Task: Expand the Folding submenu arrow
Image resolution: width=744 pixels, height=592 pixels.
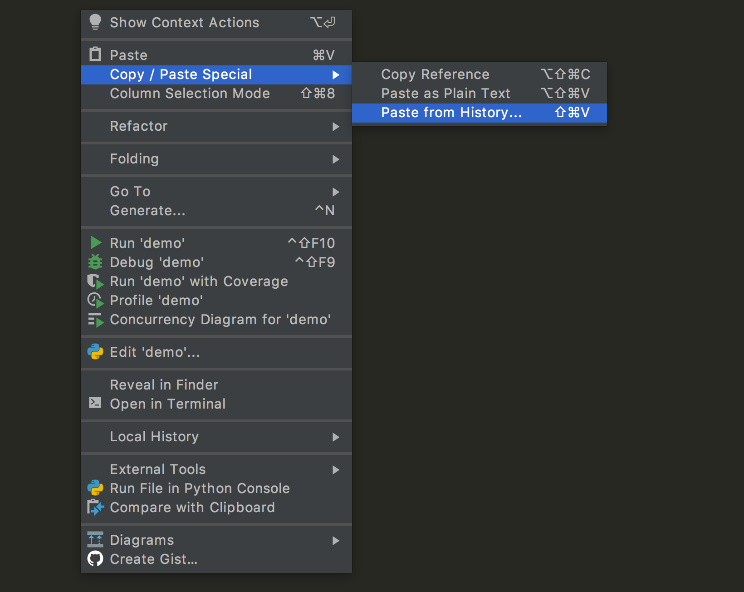Action: 336,159
